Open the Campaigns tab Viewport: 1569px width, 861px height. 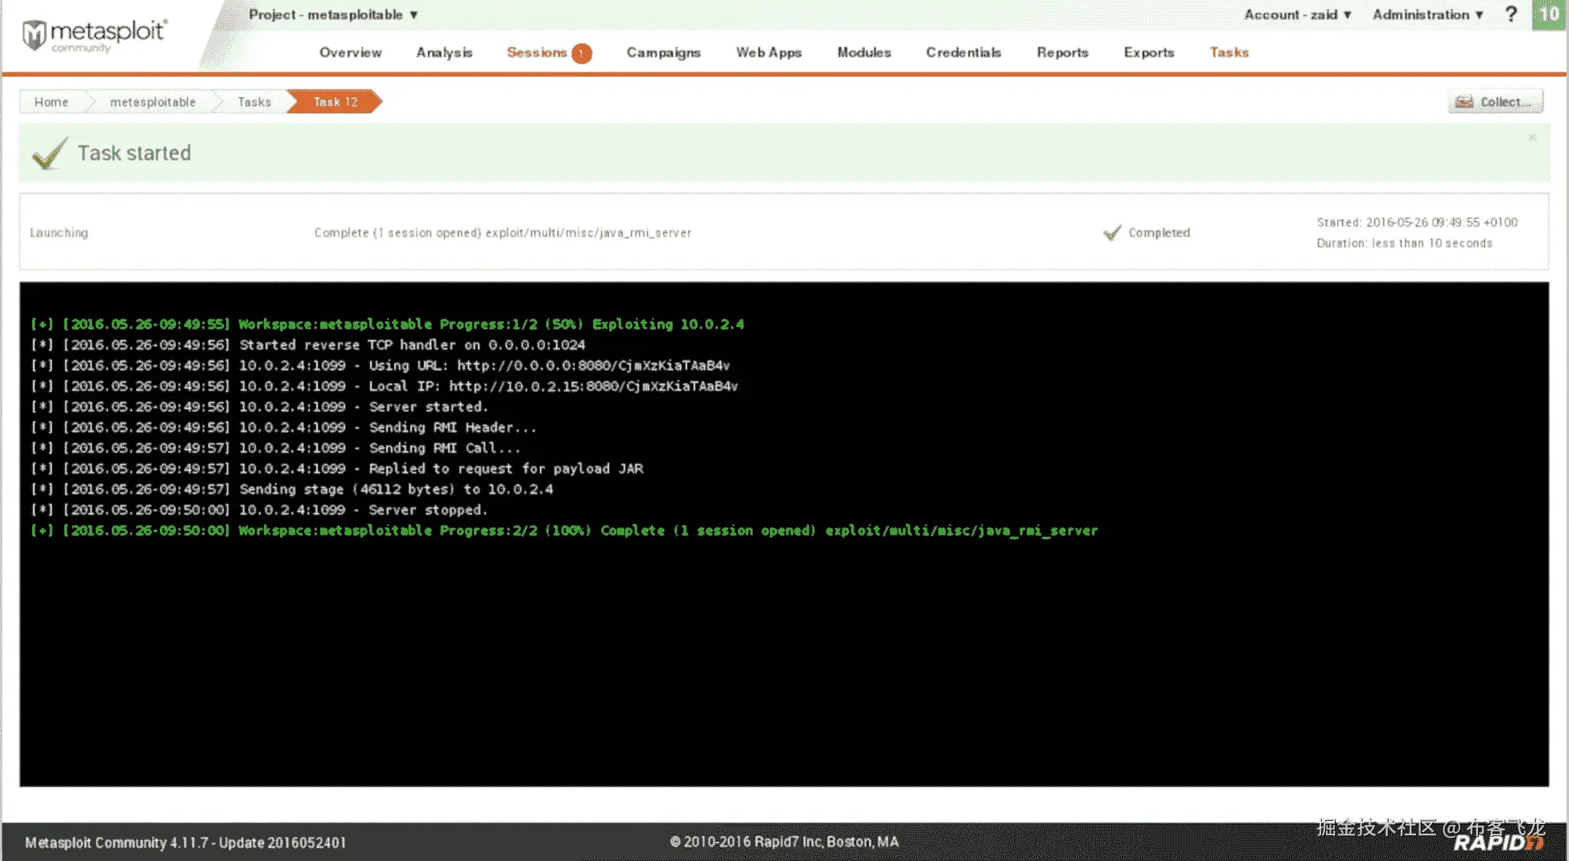point(664,52)
